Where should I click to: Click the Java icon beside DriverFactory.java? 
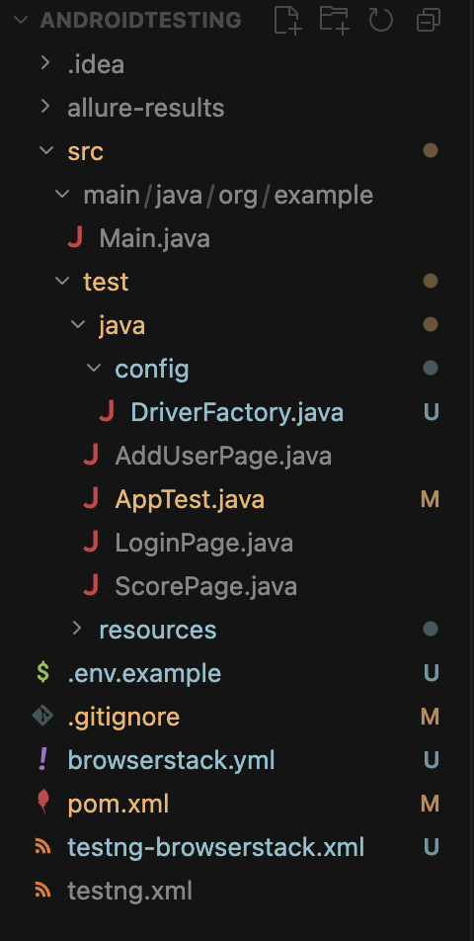tap(107, 412)
